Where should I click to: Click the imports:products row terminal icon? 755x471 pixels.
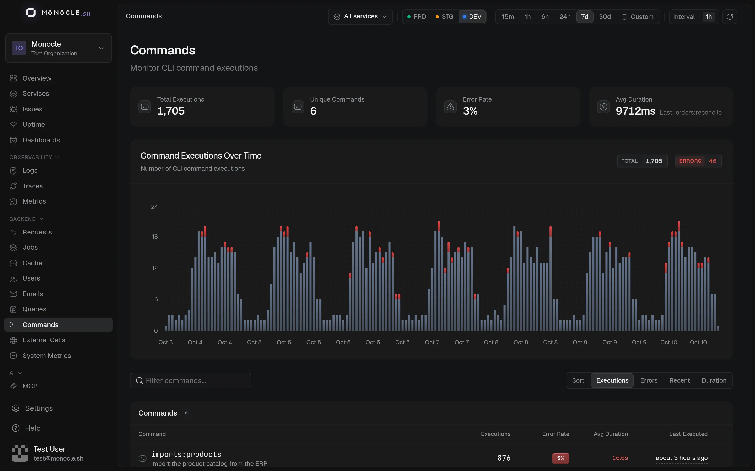tap(143, 458)
